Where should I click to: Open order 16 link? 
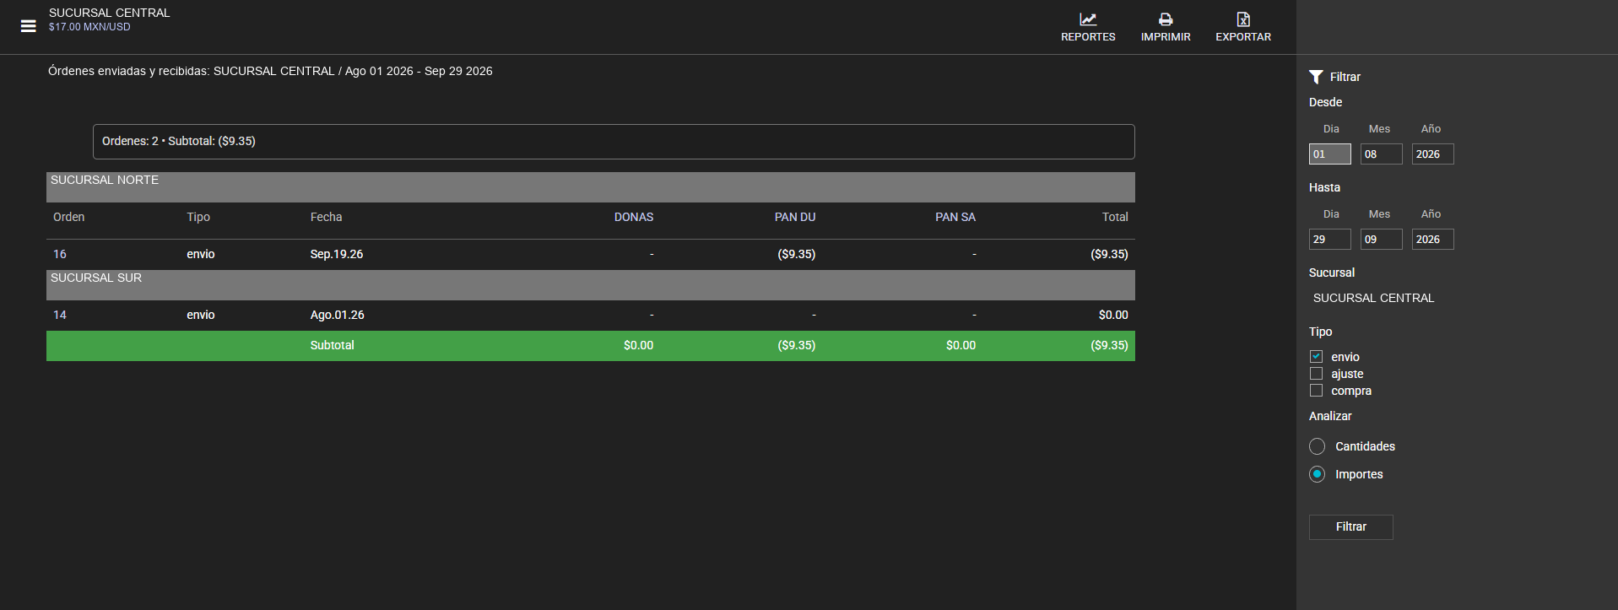60,254
